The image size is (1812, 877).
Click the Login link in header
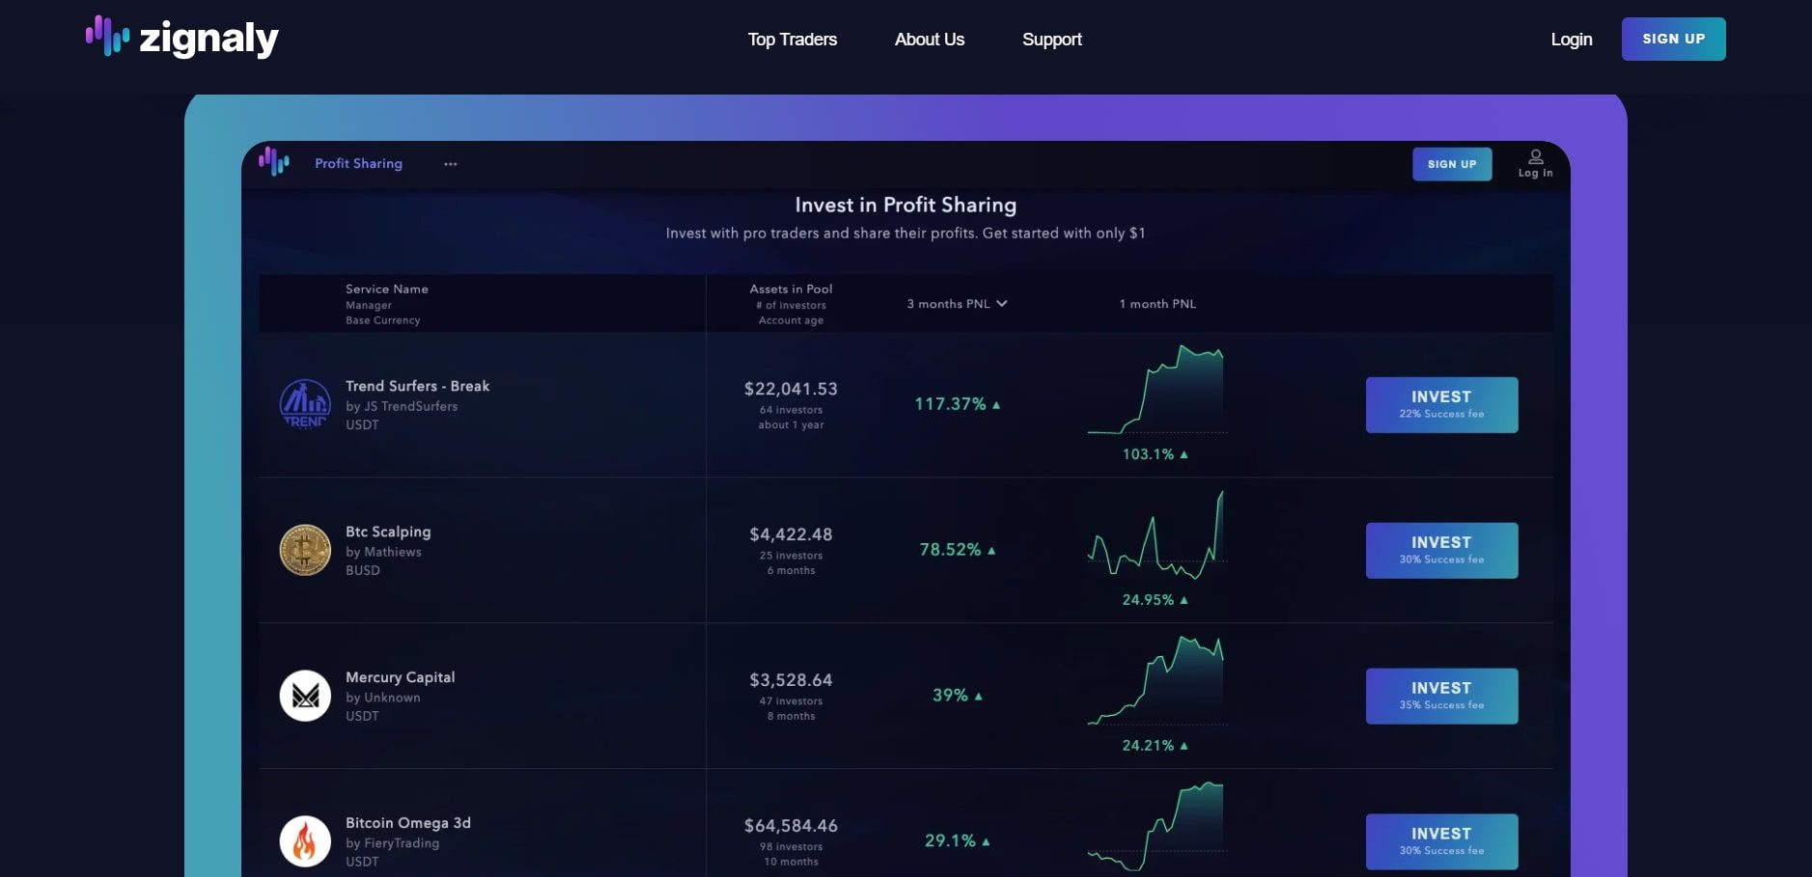click(x=1571, y=40)
